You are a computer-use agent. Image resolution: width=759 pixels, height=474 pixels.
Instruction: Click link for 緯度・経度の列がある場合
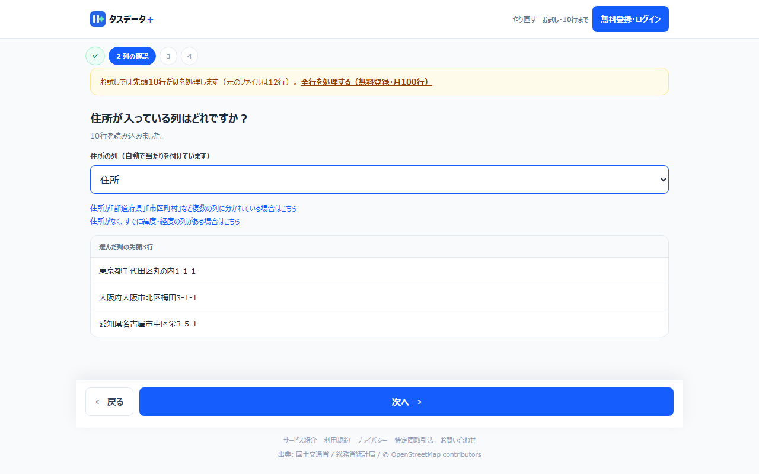(165, 222)
